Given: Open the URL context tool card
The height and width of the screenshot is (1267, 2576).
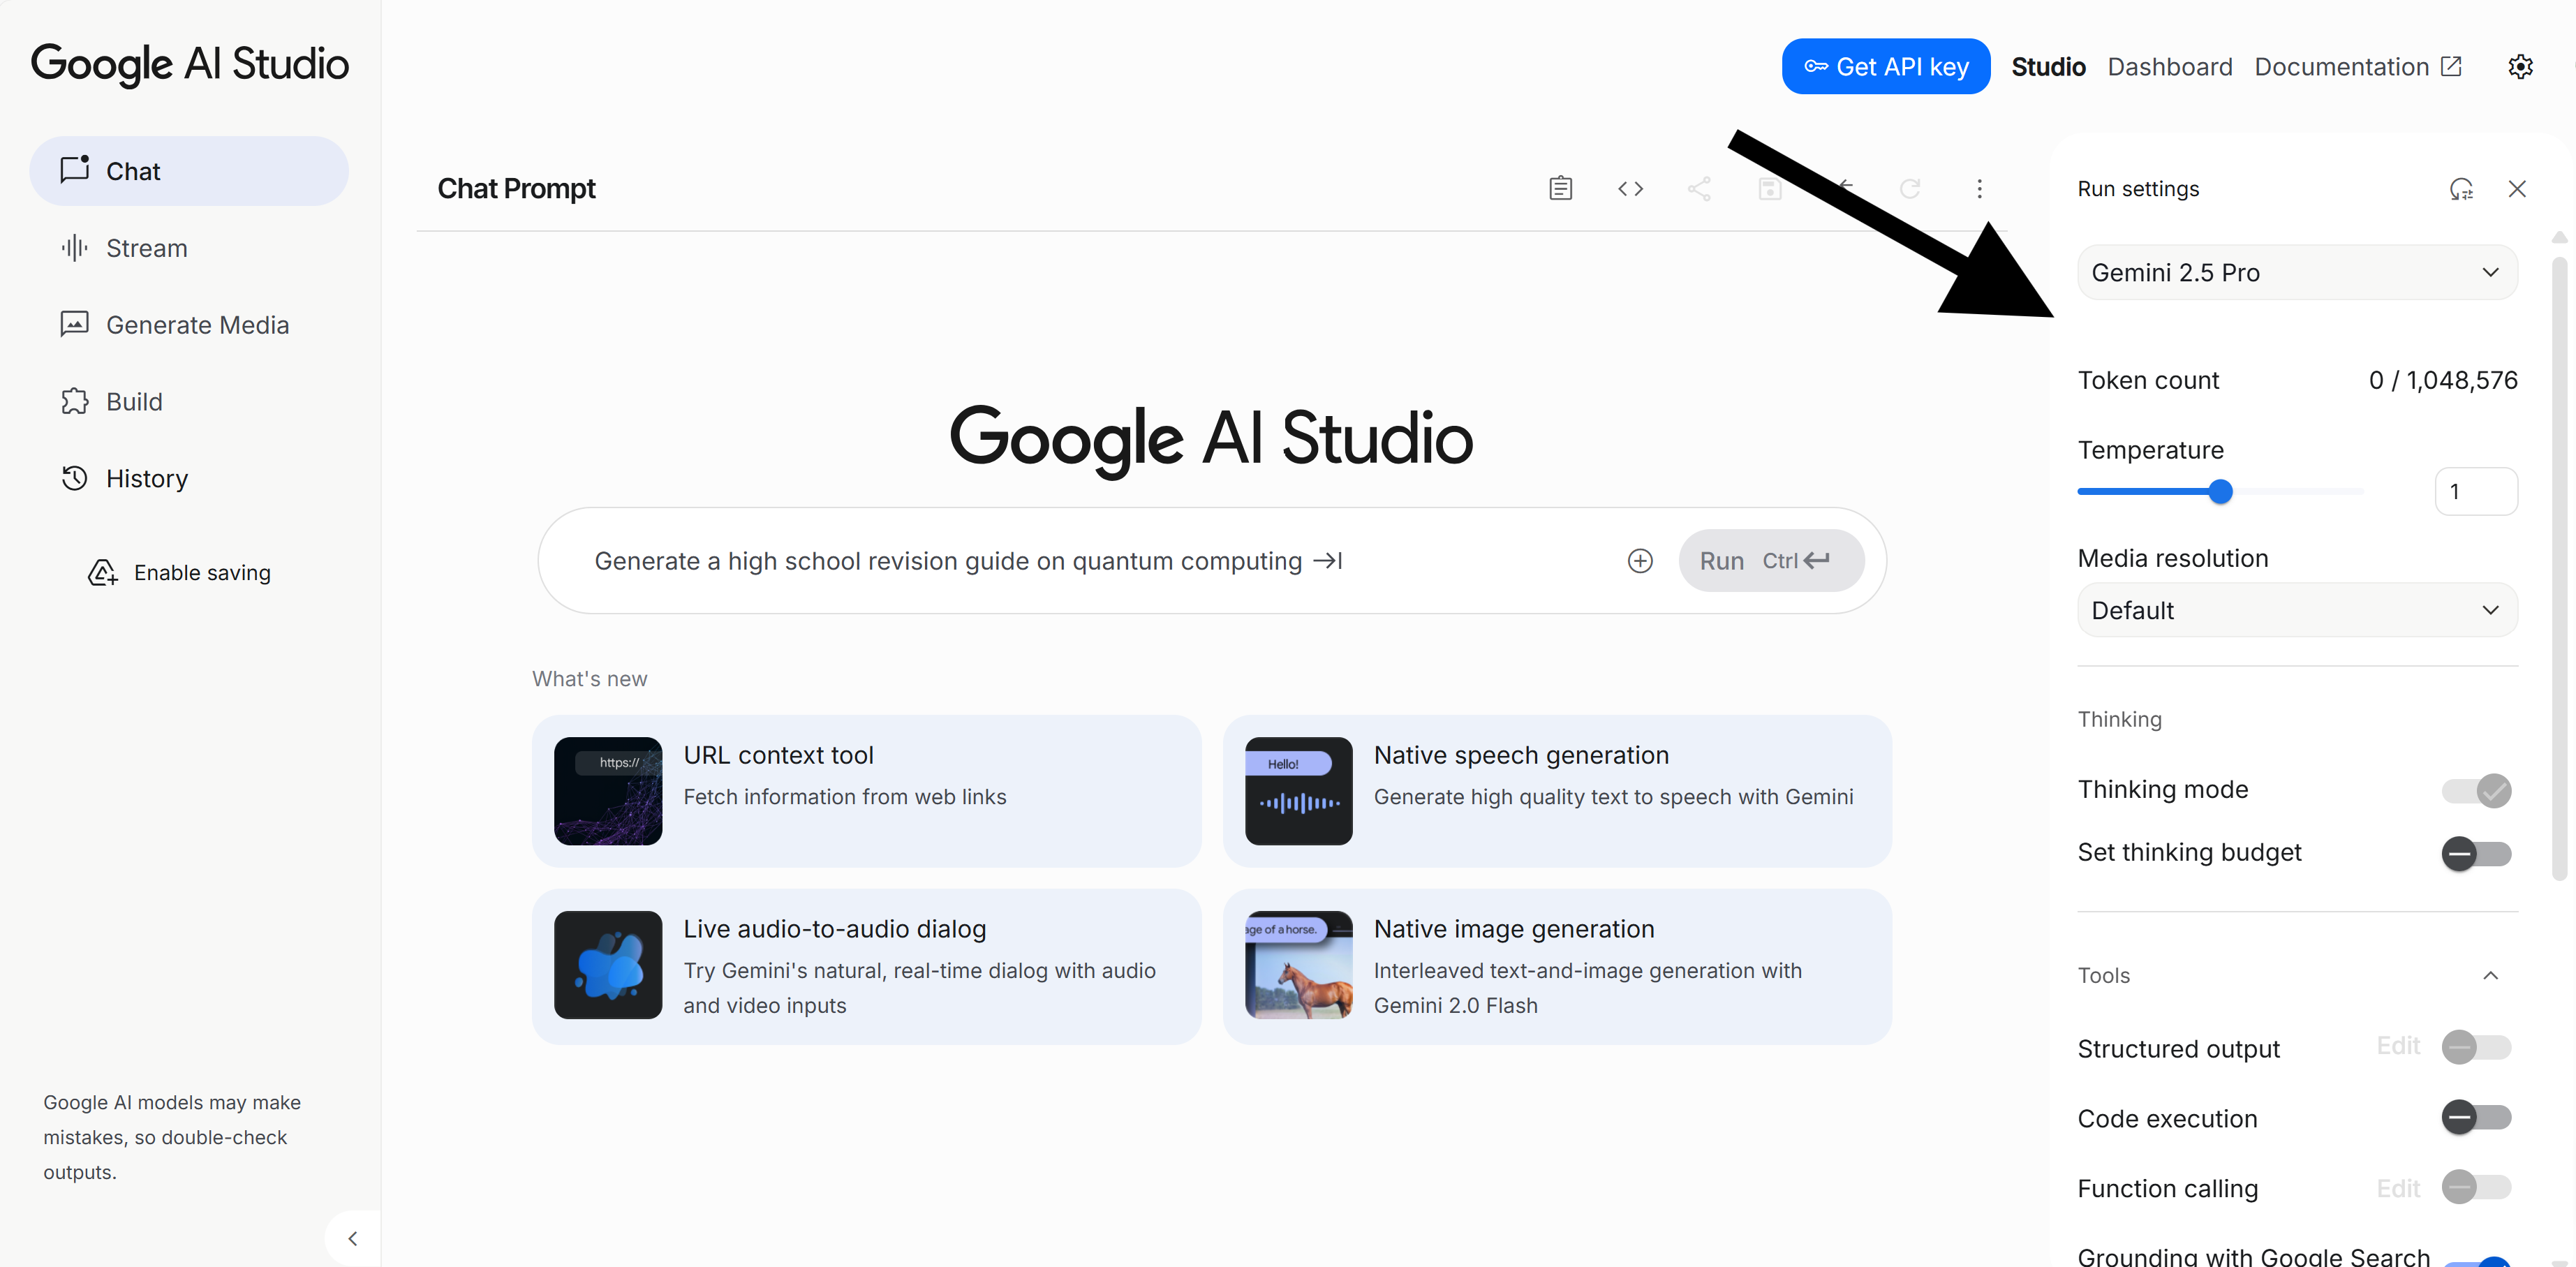Looking at the screenshot, I should 866,790.
